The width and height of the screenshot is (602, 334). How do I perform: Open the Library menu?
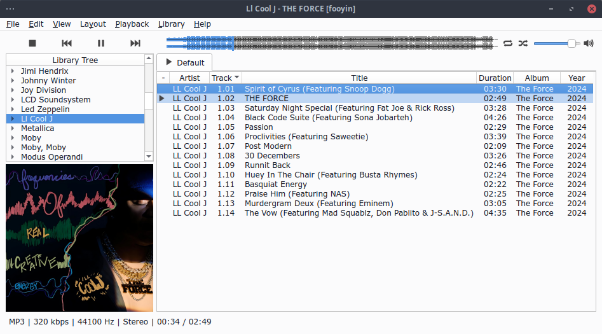[x=171, y=24]
